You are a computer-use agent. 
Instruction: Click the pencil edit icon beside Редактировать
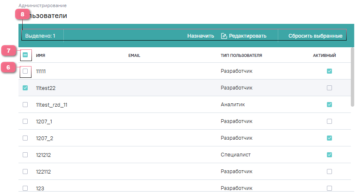(x=224, y=36)
